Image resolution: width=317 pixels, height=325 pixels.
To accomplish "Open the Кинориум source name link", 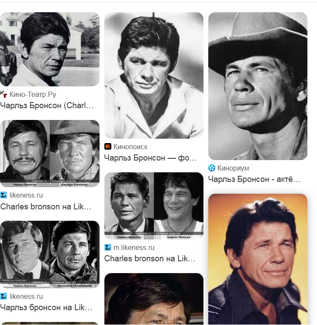I will [233, 168].
